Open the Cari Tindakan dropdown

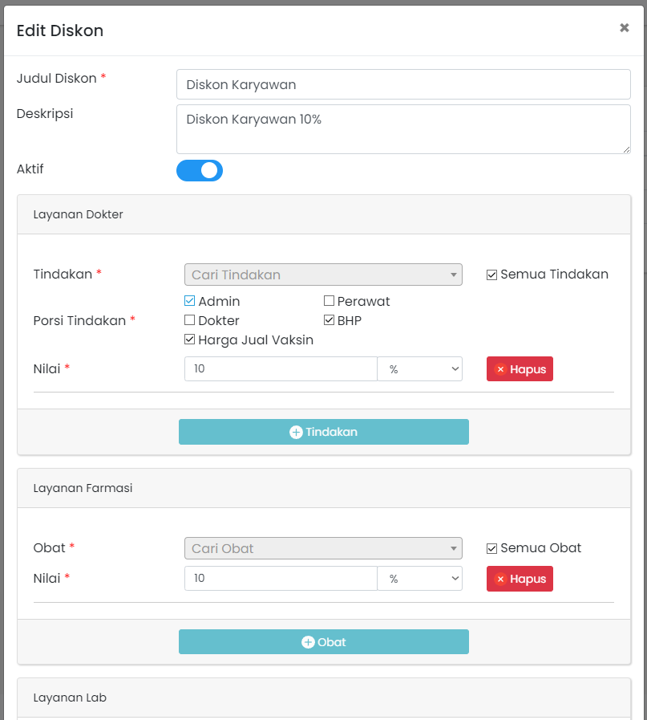click(x=323, y=275)
